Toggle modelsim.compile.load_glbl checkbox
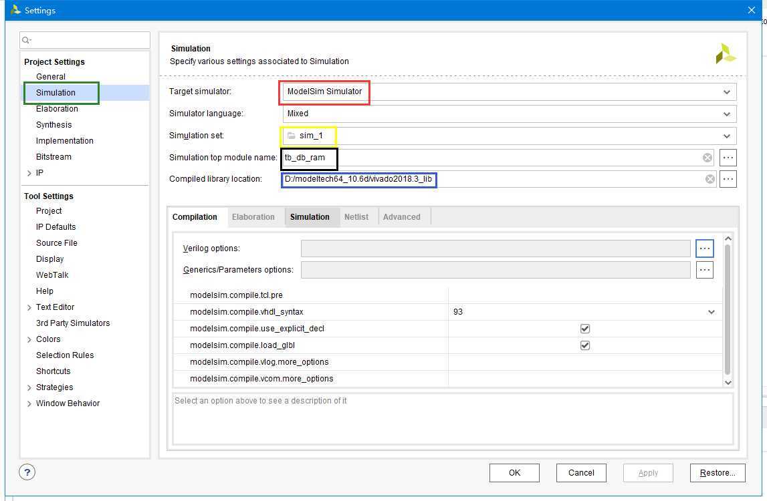 point(585,345)
